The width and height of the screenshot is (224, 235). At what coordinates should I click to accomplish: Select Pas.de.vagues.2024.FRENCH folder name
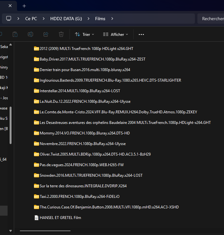(x=82, y=165)
